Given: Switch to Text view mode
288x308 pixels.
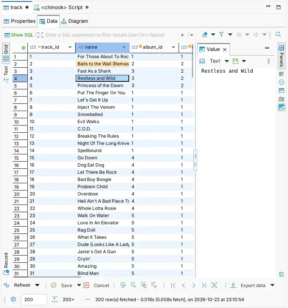Looking at the screenshot, I should [6, 74].
